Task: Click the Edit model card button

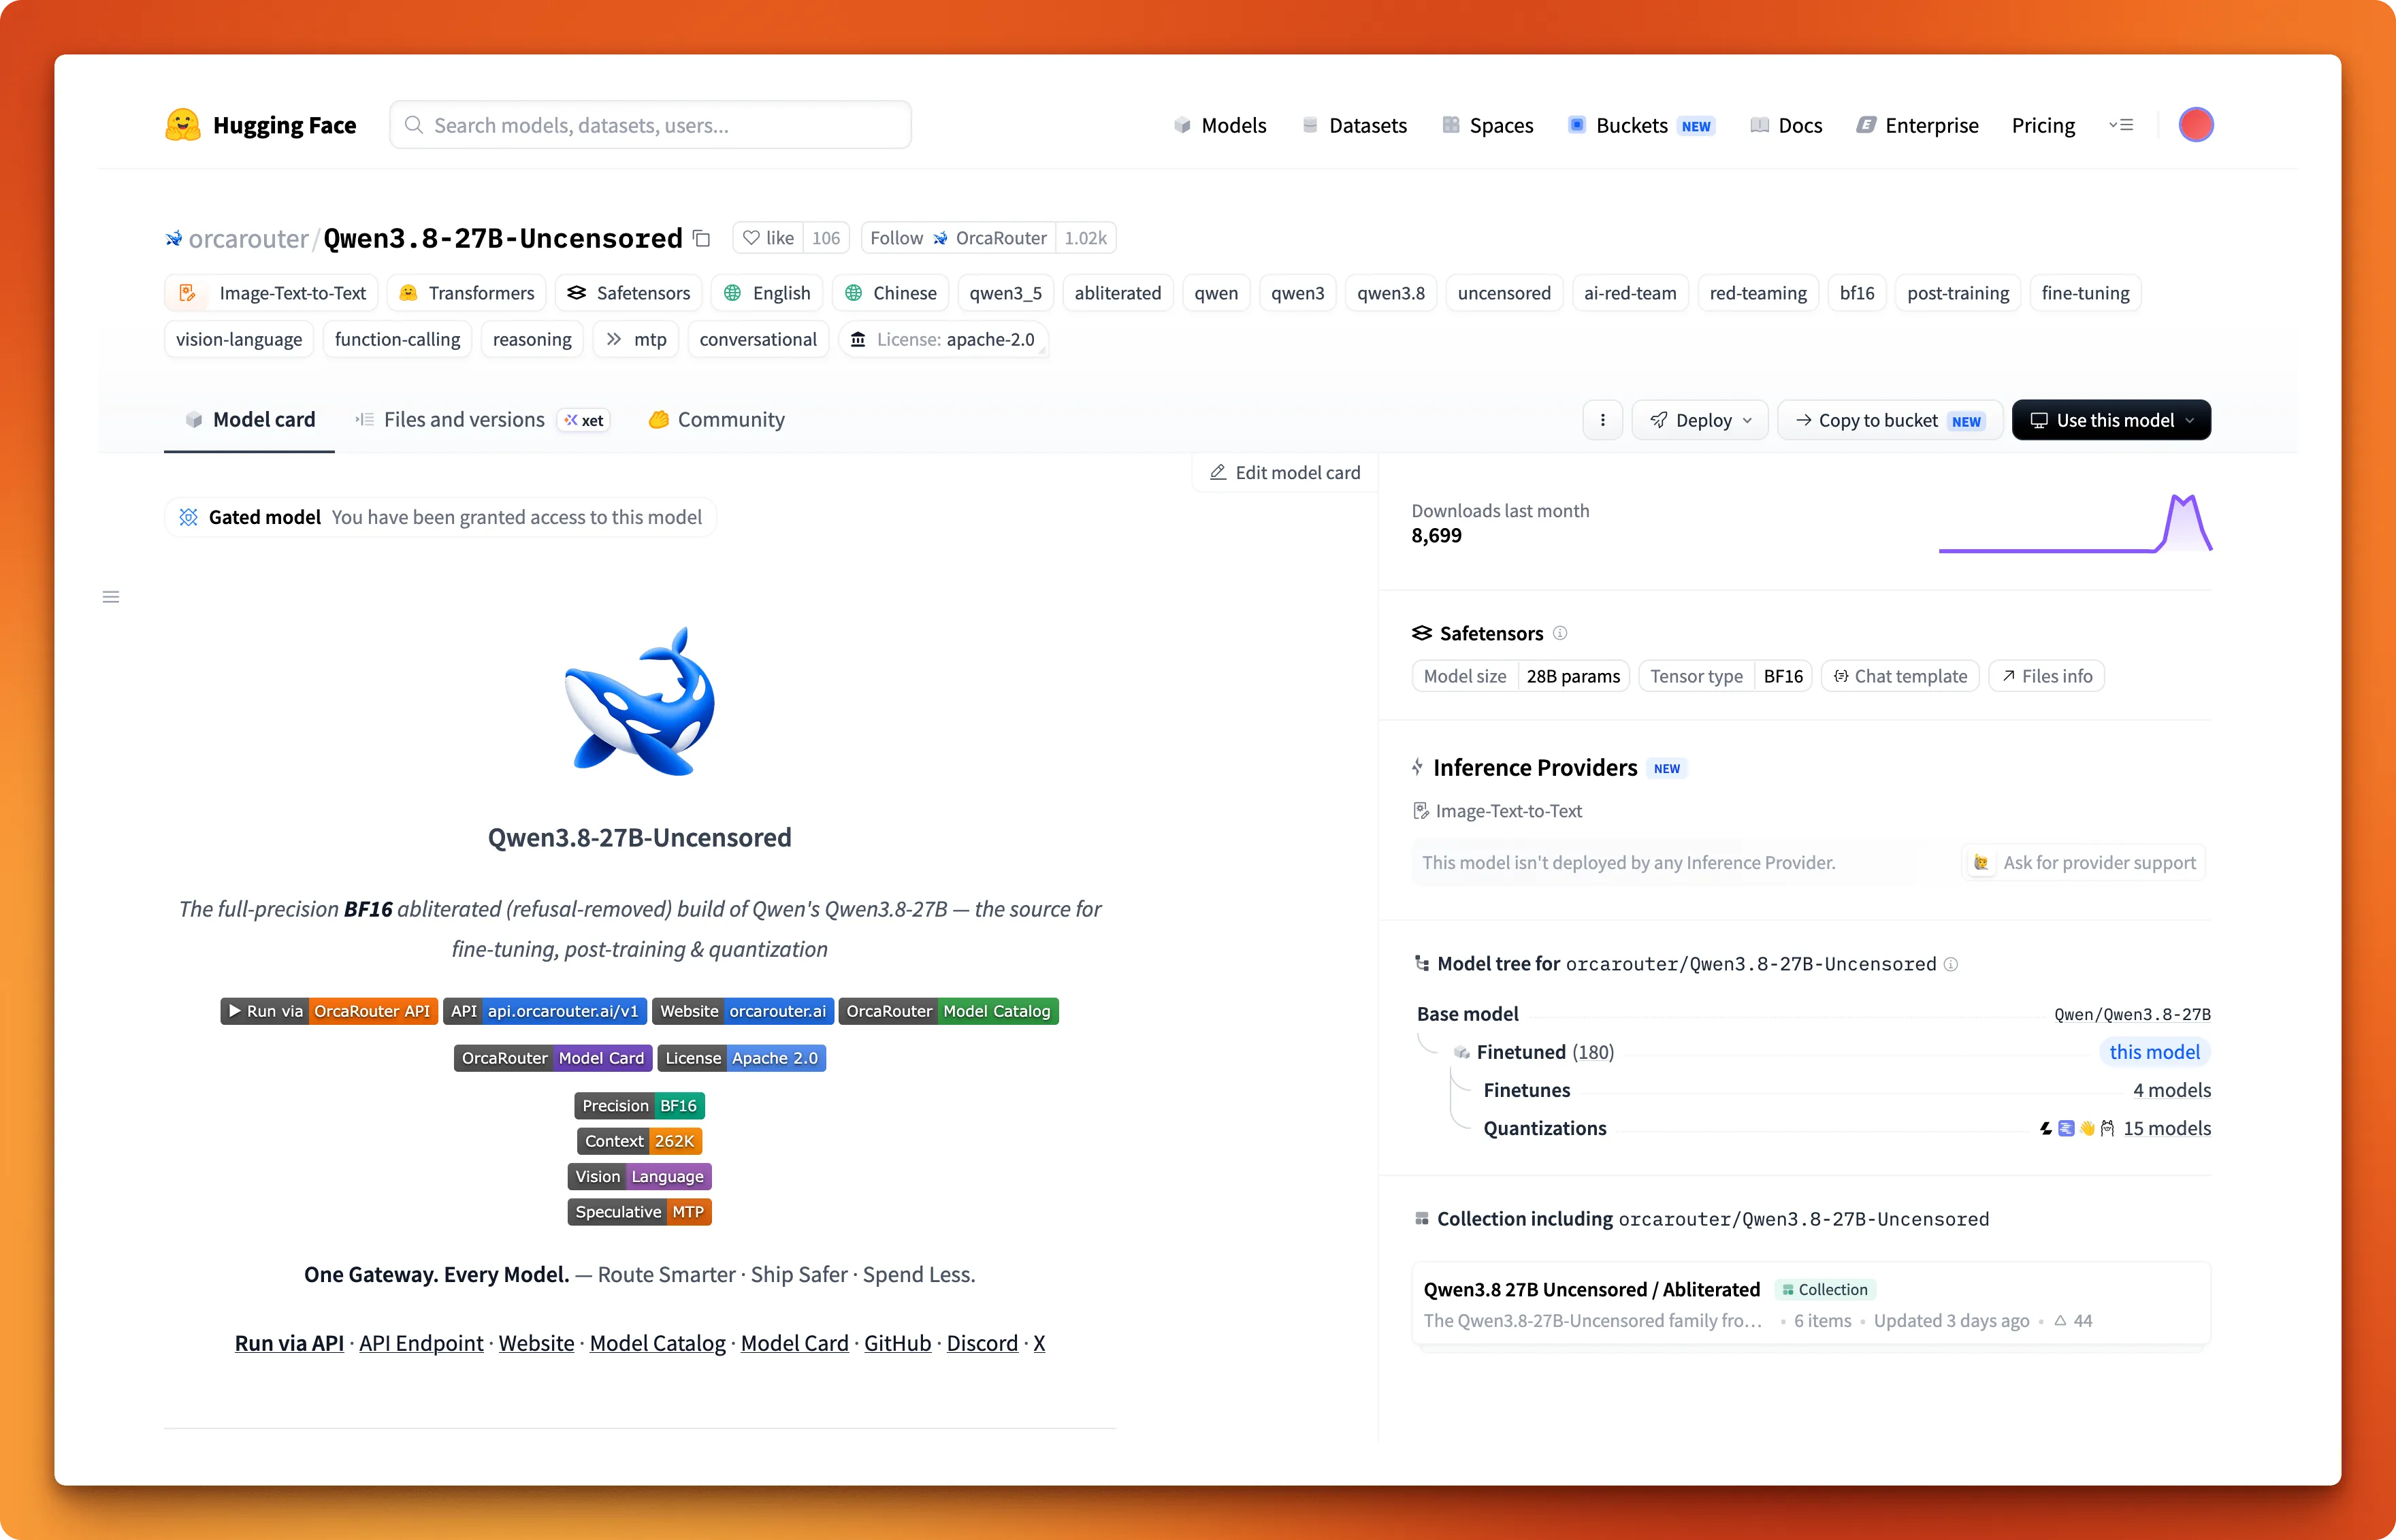Action: click(1285, 472)
